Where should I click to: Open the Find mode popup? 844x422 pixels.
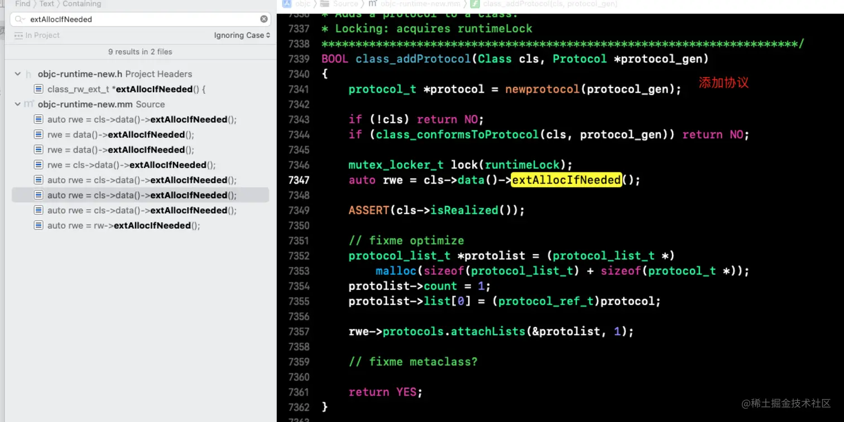[x=23, y=4]
